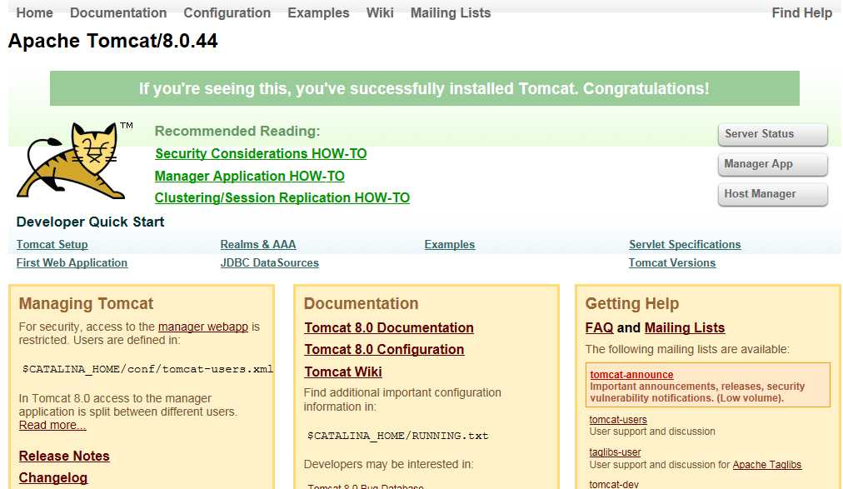Click the $CATALINA_HOME/conf/tomcat-users.xml path text
843x489 pixels.
[x=147, y=369]
